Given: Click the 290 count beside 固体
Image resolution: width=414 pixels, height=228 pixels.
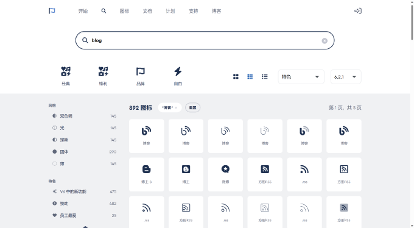Looking at the screenshot, I should [113, 152].
